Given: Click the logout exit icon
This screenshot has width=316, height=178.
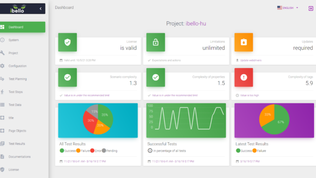Looking at the screenshot, I should pos(311,8).
